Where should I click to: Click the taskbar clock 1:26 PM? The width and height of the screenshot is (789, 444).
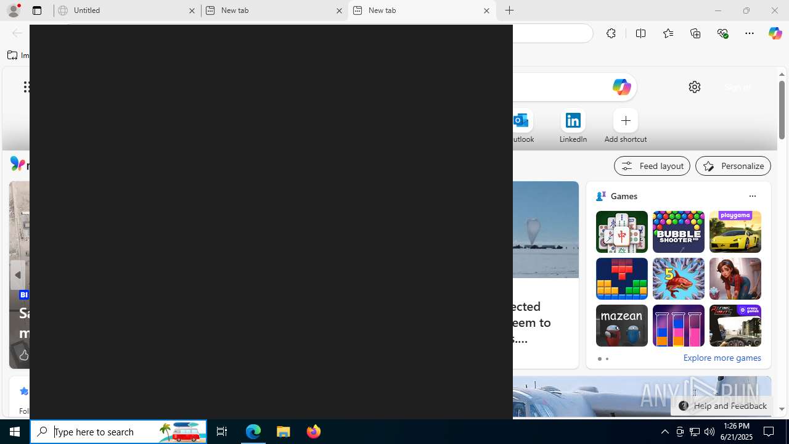click(737, 432)
